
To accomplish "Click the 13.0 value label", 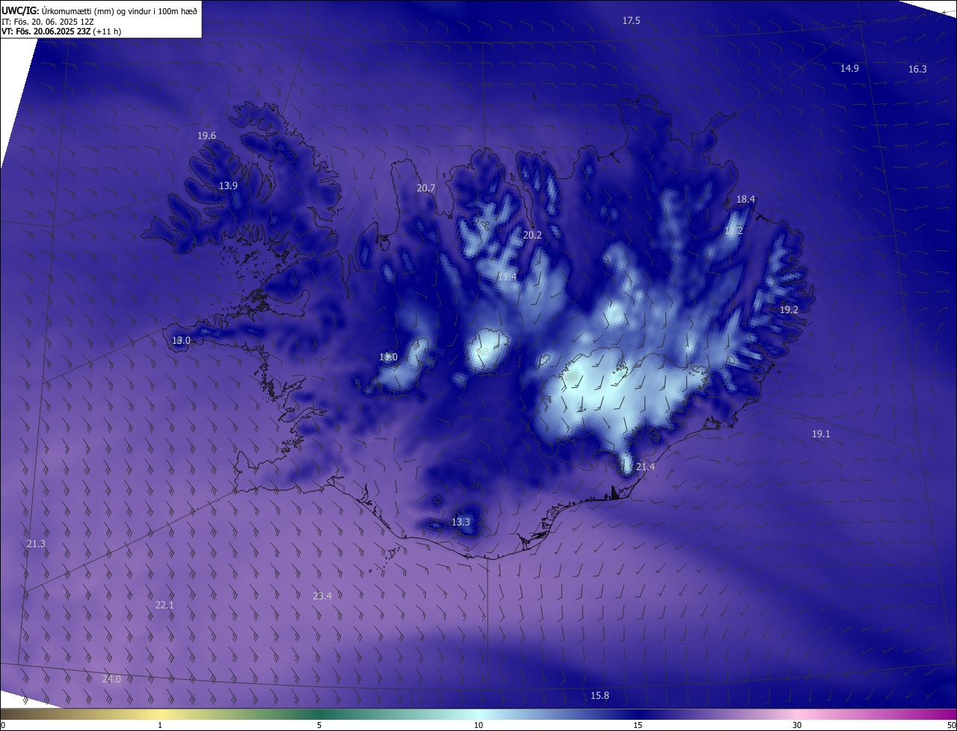I will tap(181, 340).
